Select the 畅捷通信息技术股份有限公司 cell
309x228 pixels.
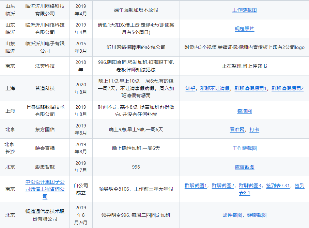coord(45,215)
